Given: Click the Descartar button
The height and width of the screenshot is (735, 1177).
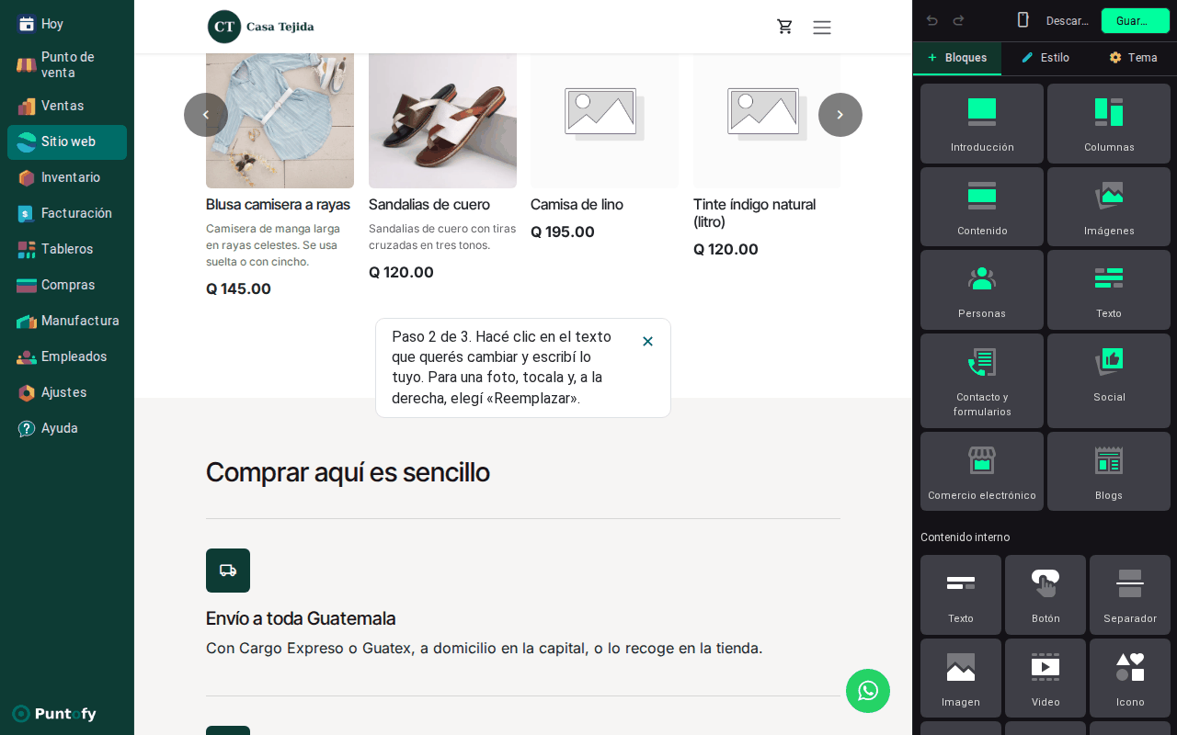Looking at the screenshot, I should 1068,20.
